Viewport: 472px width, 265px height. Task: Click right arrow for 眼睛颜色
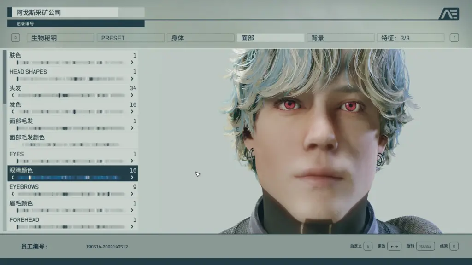[x=132, y=178]
